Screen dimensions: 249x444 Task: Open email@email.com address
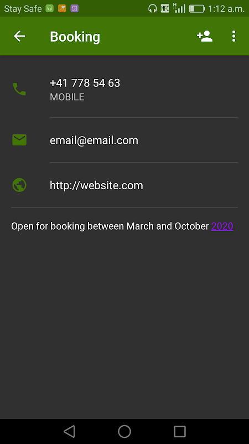(x=94, y=140)
